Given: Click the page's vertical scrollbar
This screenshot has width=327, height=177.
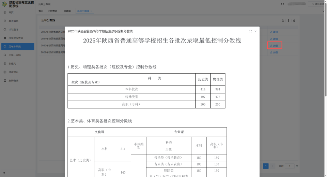Looking at the screenshot, I should [326, 49].
